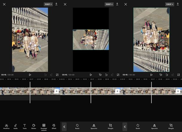Tap Ruota rotate in right screen

138,126
